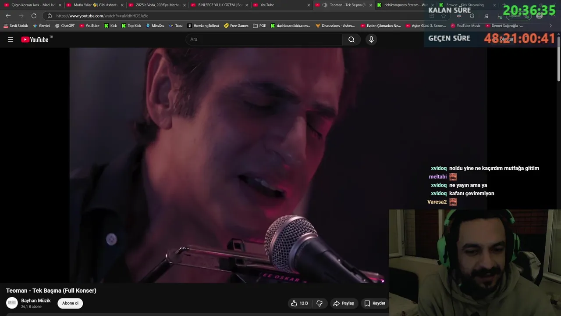The height and width of the screenshot is (316, 561).
Task: Click the Abone ol subscribe button
Action: click(x=70, y=303)
